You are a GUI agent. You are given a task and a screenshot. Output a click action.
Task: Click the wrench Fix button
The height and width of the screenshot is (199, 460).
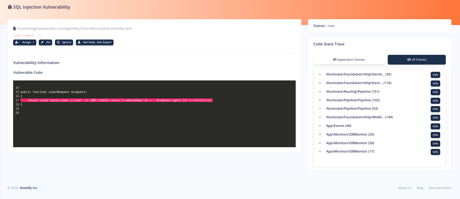pyautogui.click(x=45, y=42)
